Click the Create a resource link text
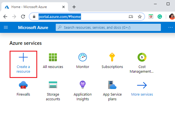Screen dimensions: 175x113 [23, 69]
